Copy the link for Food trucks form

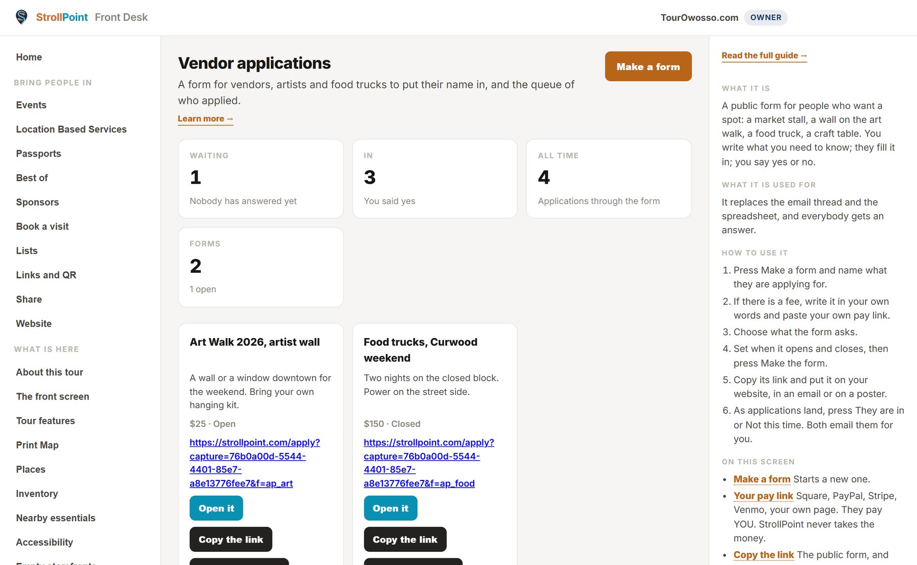405,540
